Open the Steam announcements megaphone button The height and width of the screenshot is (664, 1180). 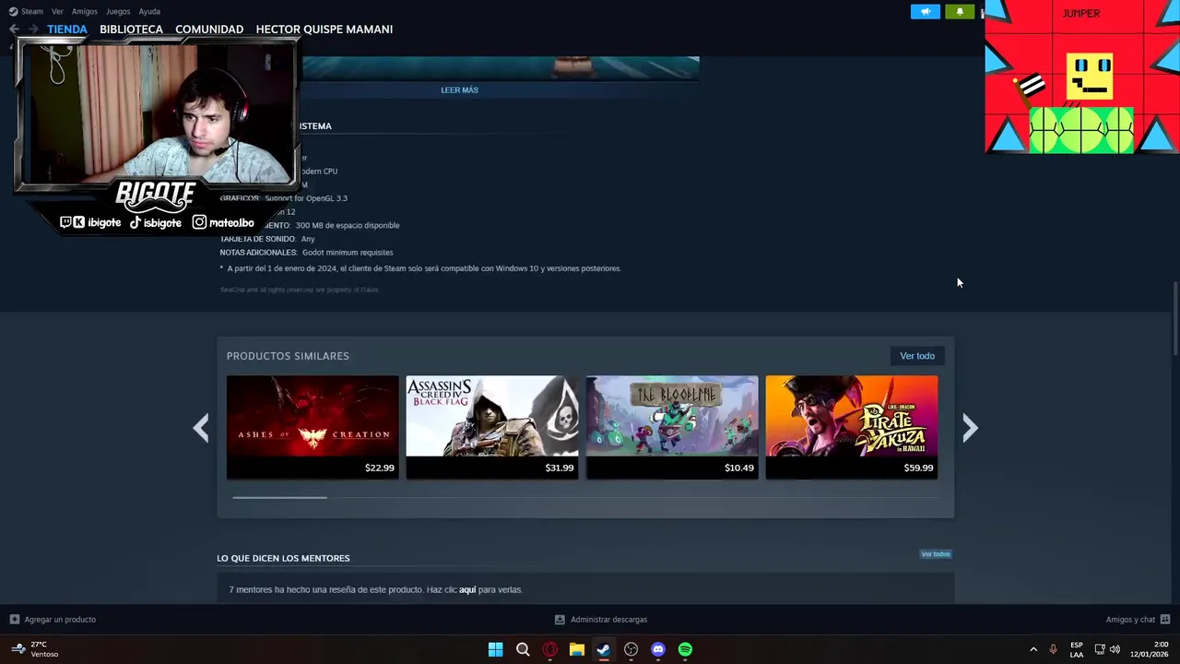pyautogui.click(x=926, y=12)
